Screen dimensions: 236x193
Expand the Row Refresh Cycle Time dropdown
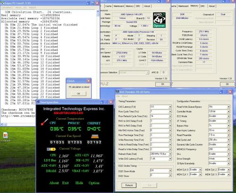170,116
